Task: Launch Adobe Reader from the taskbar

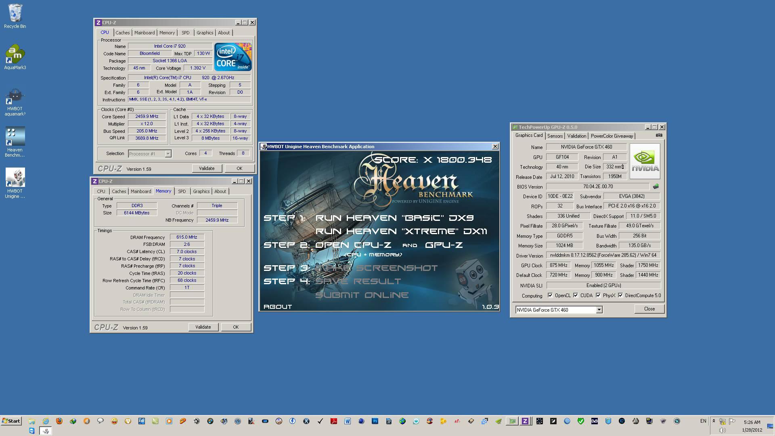Action: (334, 421)
